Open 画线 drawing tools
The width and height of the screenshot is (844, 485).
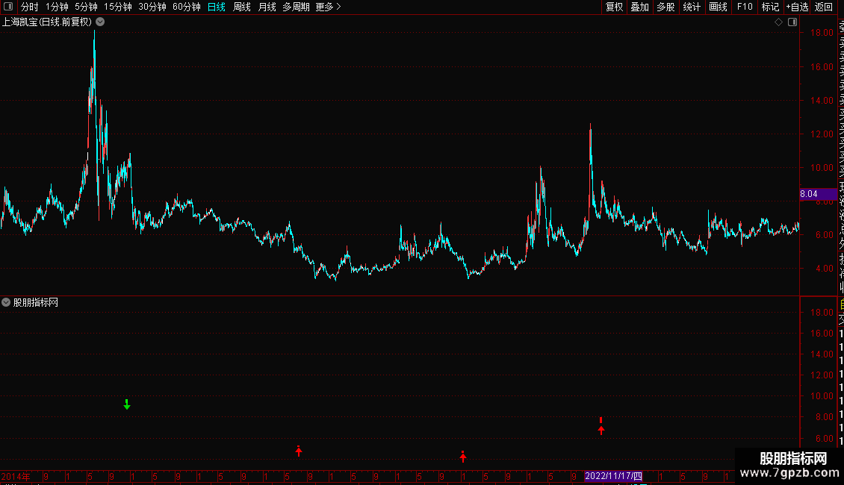click(718, 7)
